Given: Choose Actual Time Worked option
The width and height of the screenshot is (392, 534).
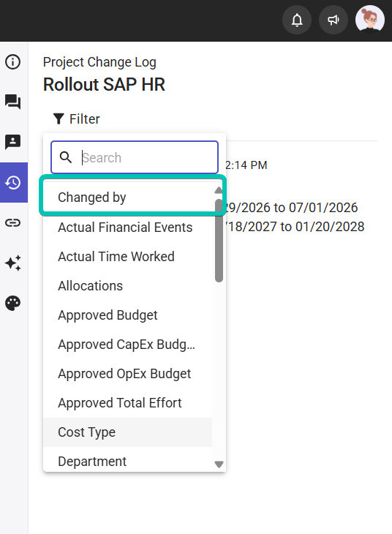Looking at the screenshot, I should [x=128, y=257].
